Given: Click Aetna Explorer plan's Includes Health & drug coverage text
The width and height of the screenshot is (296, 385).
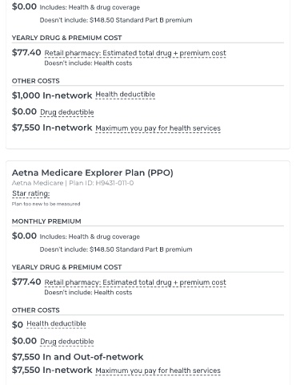Looking at the screenshot, I should coord(90,237).
